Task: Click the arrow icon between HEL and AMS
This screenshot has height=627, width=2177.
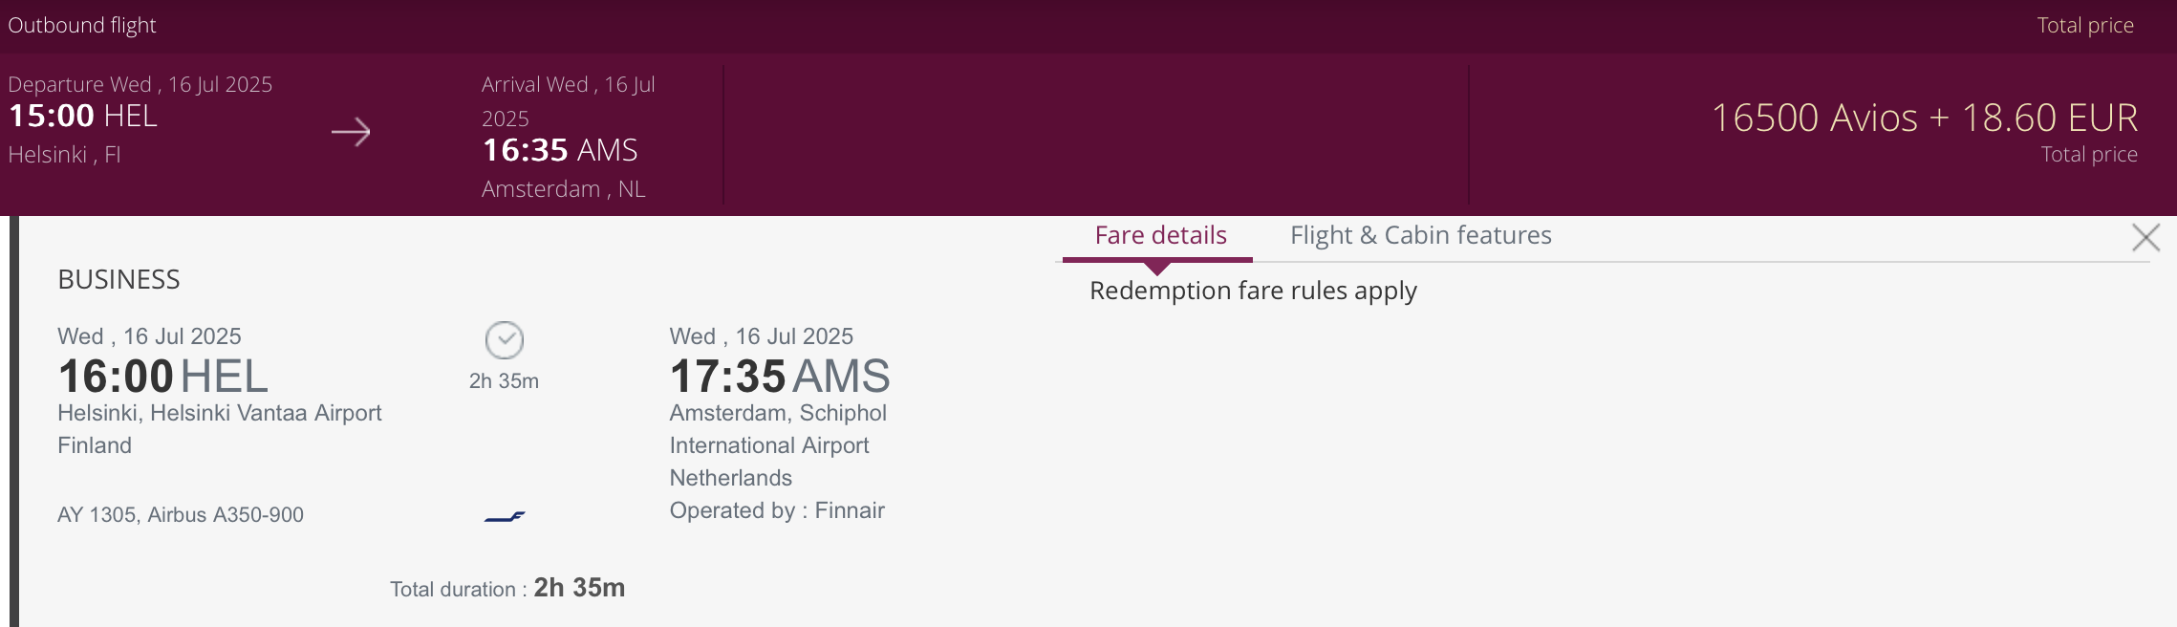Action: (x=351, y=132)
